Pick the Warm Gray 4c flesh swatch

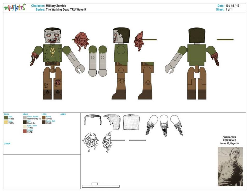coord(25,118)
